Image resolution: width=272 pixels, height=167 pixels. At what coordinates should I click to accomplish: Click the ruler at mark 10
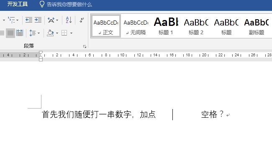(x=122, y=55)
